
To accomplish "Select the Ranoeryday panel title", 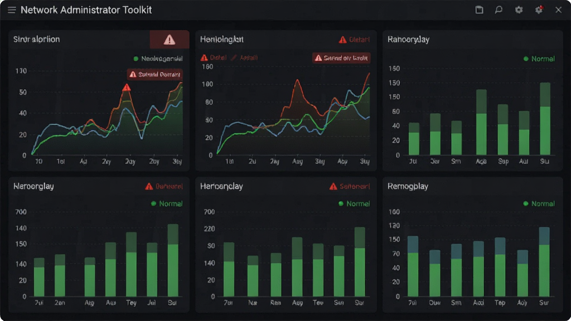I will [x=408, y=40].
